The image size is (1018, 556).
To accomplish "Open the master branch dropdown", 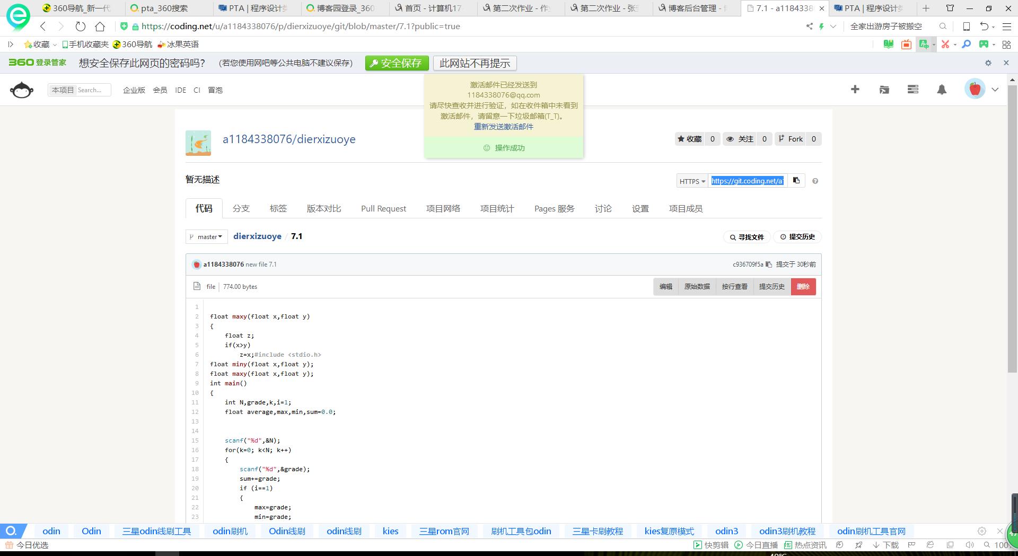I will point(207,237).
